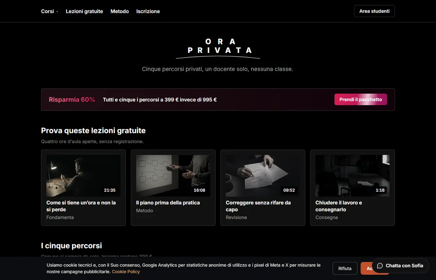Expand the Corsi dropdown menu
This screenshot has width=436, height=280.
click(x=49, y=11)
